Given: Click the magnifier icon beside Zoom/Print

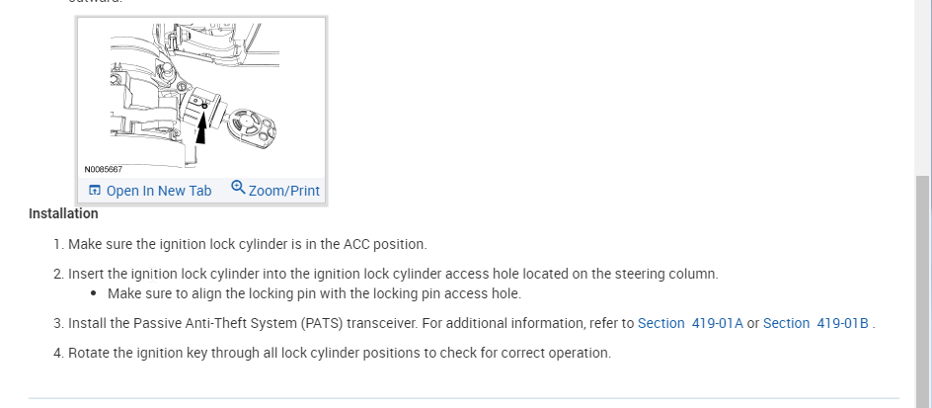Looking at the screenshot, I should (x=238, y=189).
